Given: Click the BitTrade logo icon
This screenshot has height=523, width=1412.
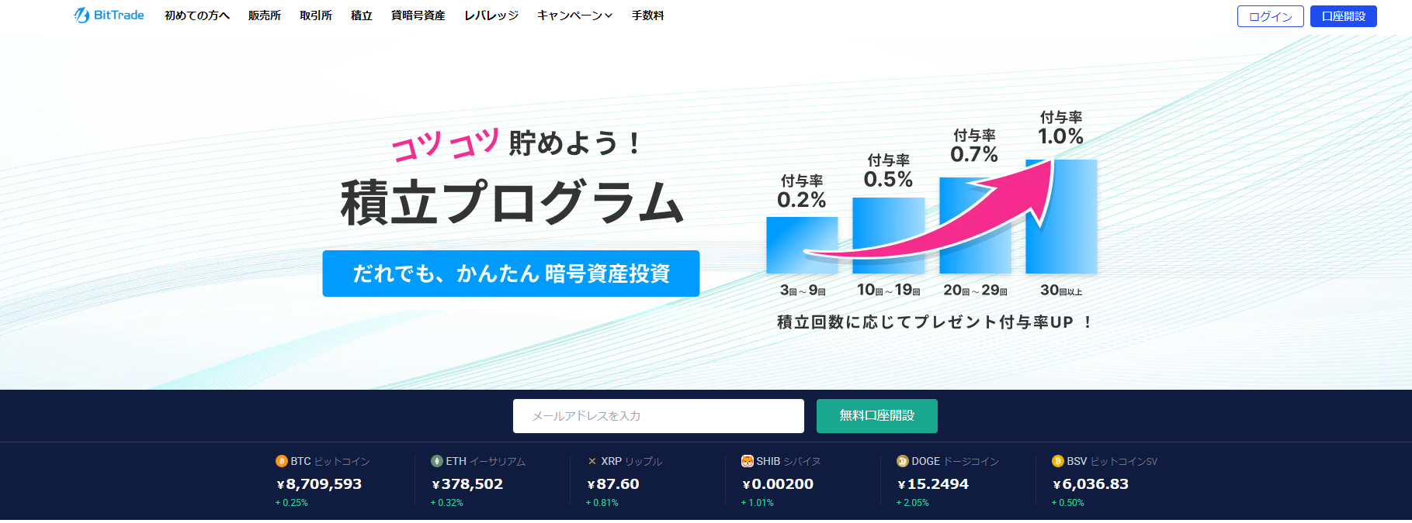Looking at the screenshot, I should coord(82,15).
